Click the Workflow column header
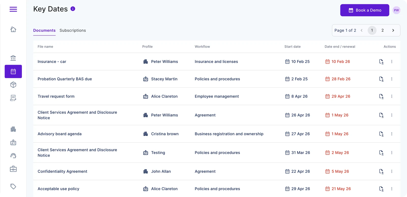 click(202, 47)
